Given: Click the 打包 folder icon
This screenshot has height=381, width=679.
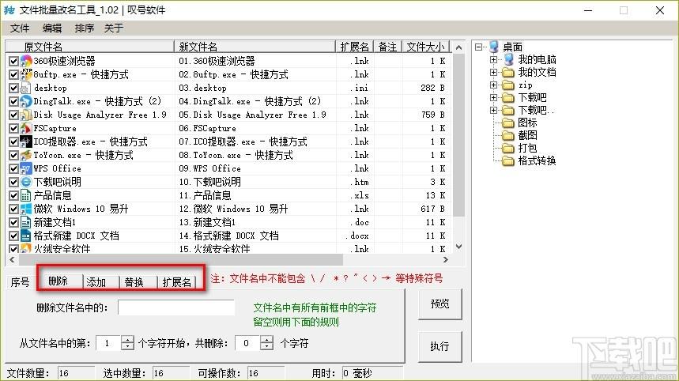Looking at the screenshot, I should click(508, 148).
